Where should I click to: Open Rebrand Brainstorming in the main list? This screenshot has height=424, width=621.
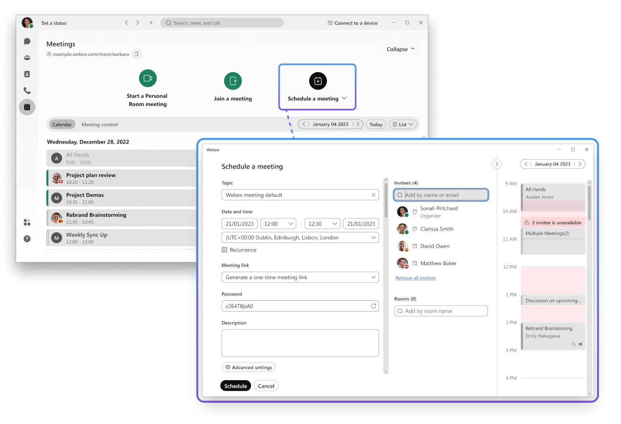click(x=122, y=218)
